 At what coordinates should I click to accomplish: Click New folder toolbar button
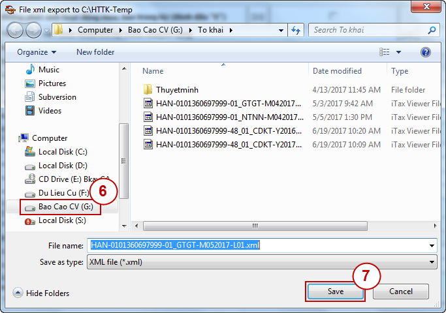tap(95, 52)
